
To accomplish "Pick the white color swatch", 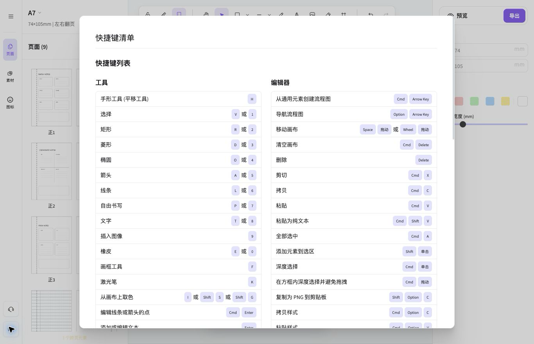I will tap(523, 101).
